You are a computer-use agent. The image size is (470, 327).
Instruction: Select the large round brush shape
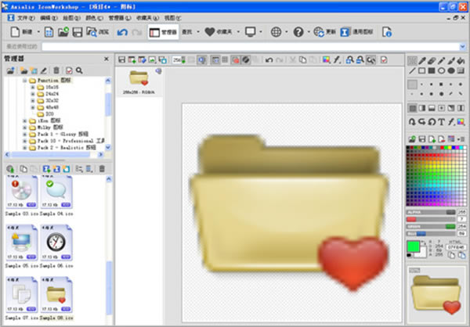[x=441, y=94]
